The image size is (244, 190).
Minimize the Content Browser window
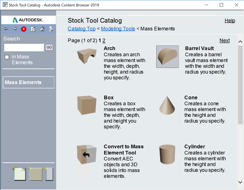(x=206, y=5)
